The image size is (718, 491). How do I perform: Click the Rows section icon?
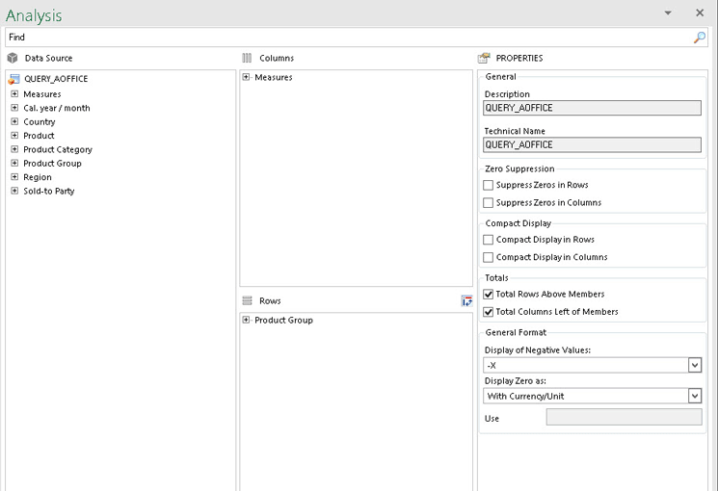pos(247,300)
